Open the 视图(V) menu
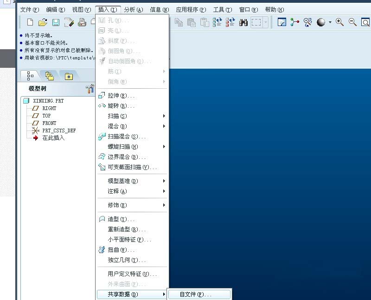 [x=82, y=10]
